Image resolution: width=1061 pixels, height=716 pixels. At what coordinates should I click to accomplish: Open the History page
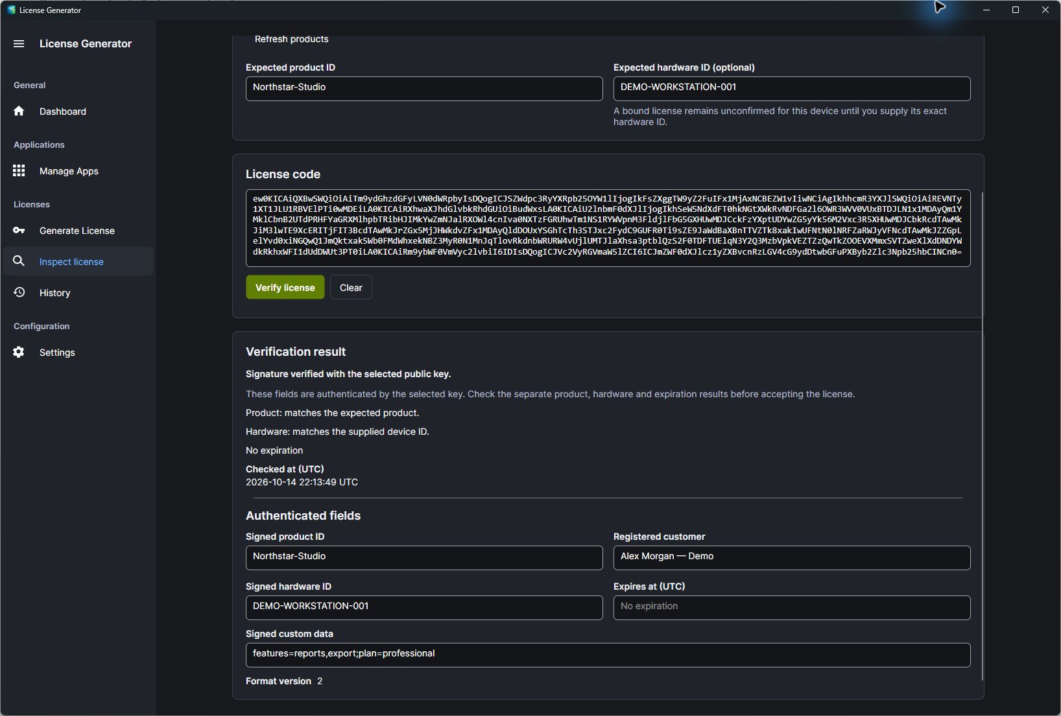[x=78, y=293]
